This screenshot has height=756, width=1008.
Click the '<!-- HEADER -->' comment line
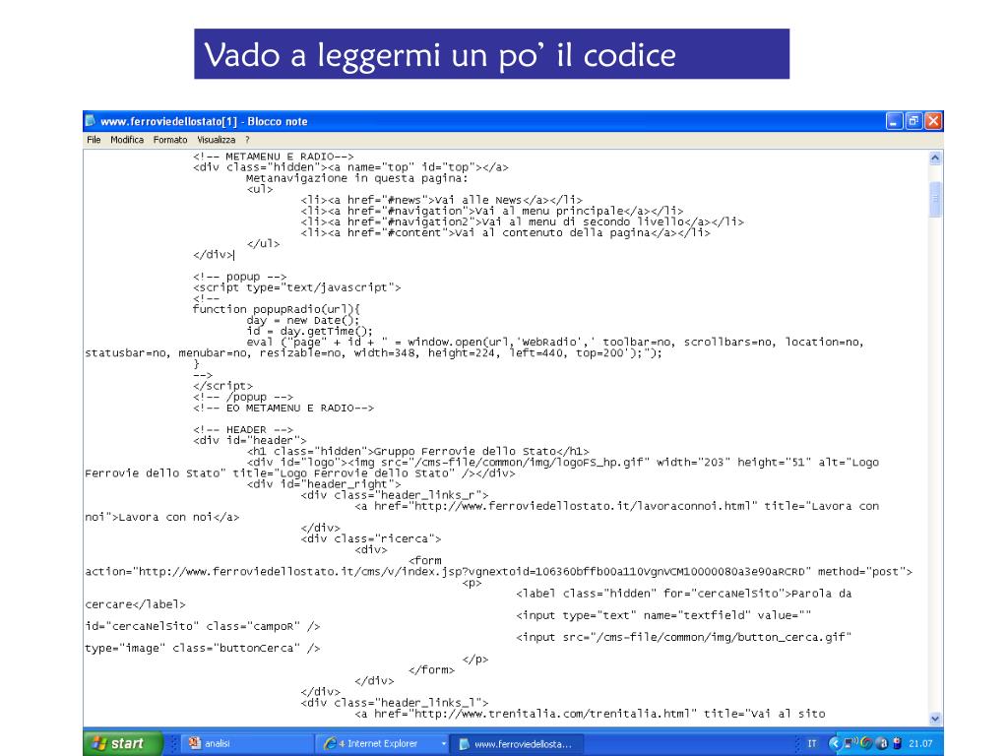coord(242,429)
